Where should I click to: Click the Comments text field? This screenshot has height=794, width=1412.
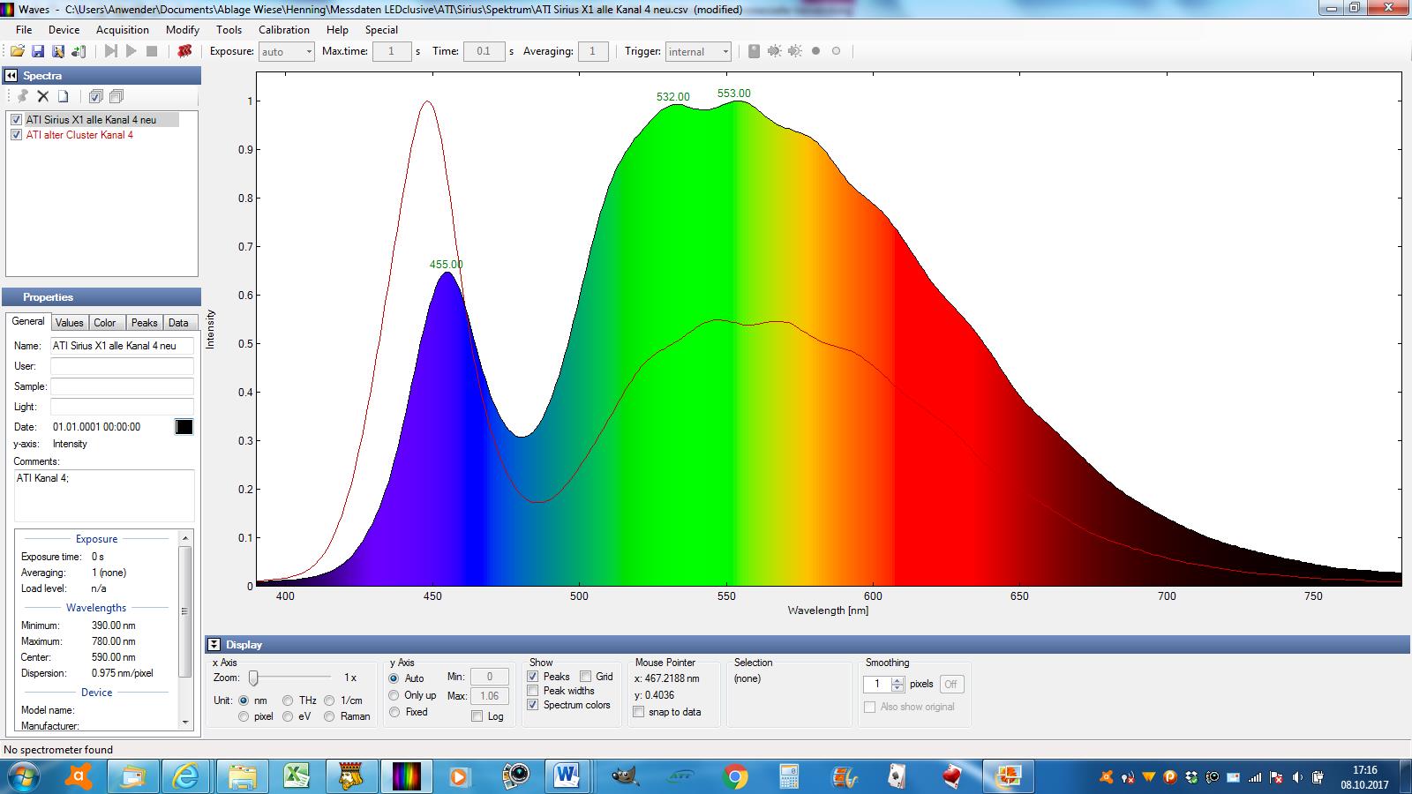(x=103, y=495)
